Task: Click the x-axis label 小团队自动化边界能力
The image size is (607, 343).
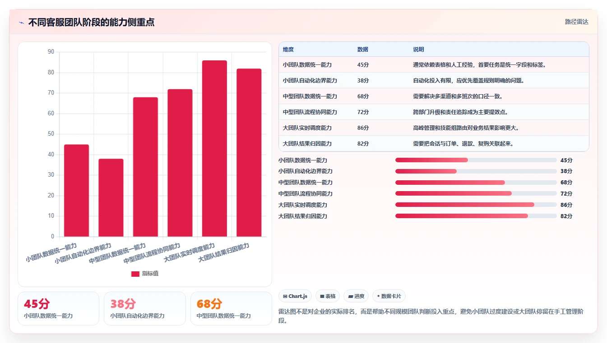Action: pyautogui.click(x=83, y=253)
